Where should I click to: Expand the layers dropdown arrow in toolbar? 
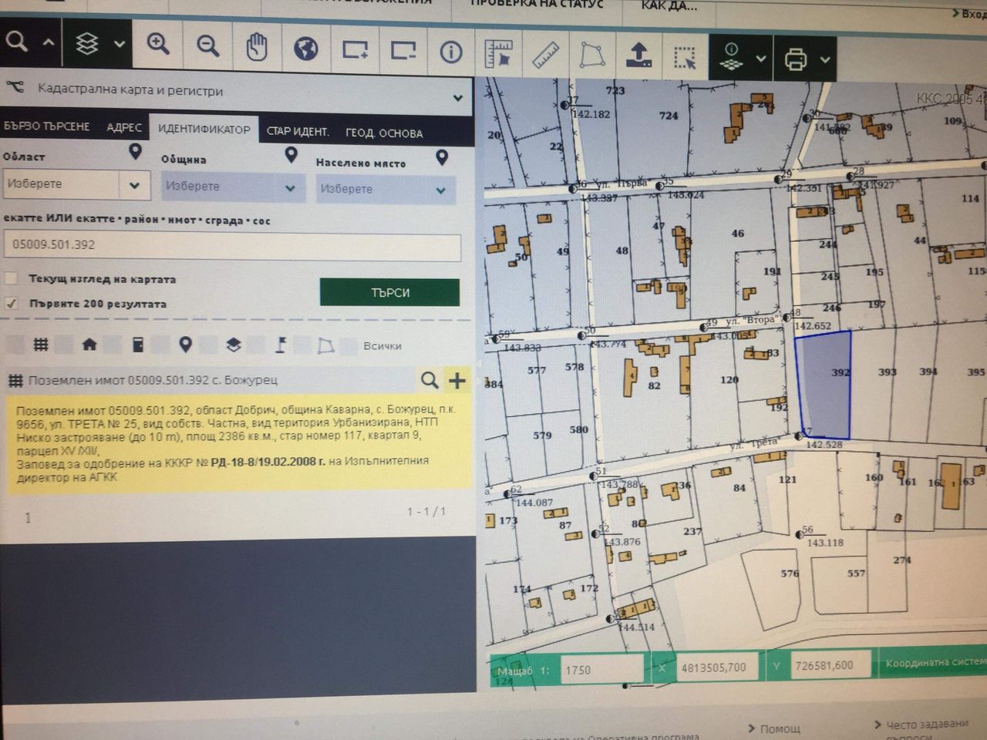point(120,44)
